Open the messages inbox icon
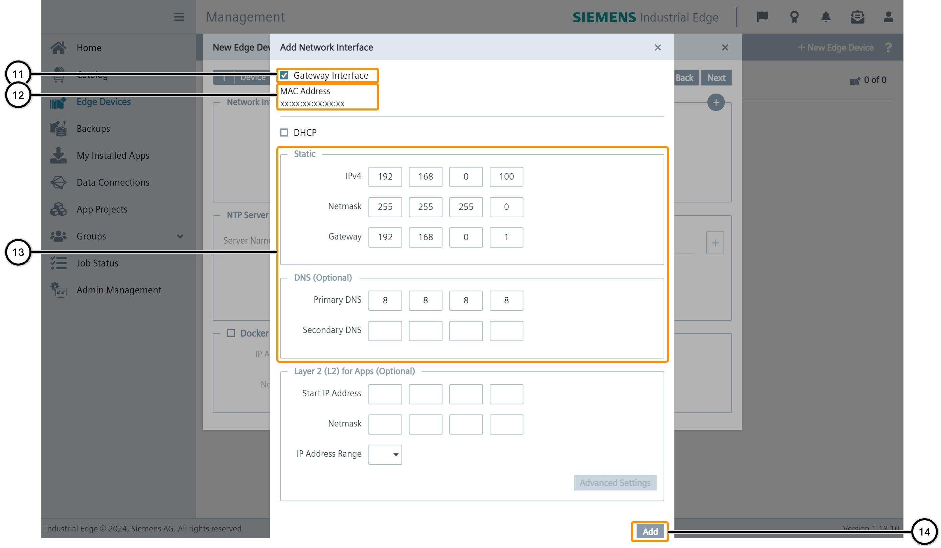The width and height of the screenshot is (941, 548). pos(857,17)
